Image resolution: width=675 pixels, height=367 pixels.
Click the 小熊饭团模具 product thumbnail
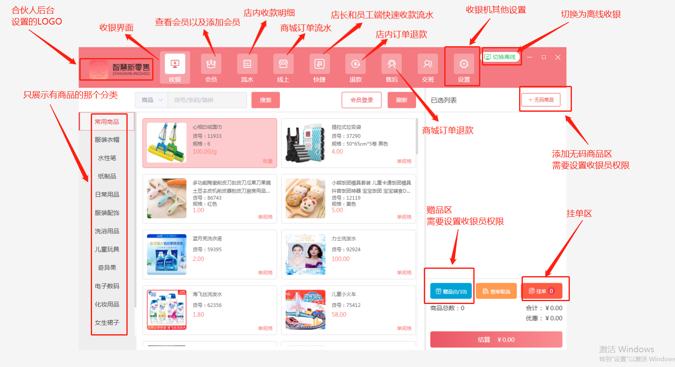[306, 198]
